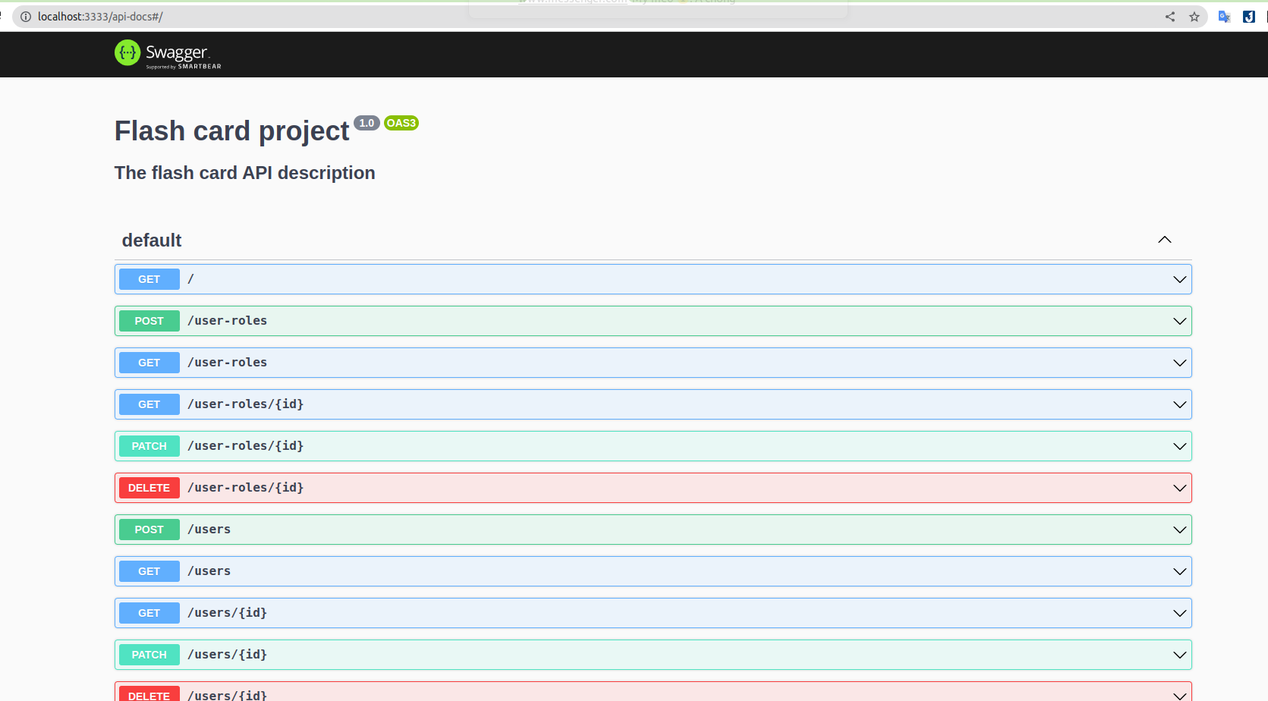
Task: Share the page using the share icon
Action: point(1170,16)
